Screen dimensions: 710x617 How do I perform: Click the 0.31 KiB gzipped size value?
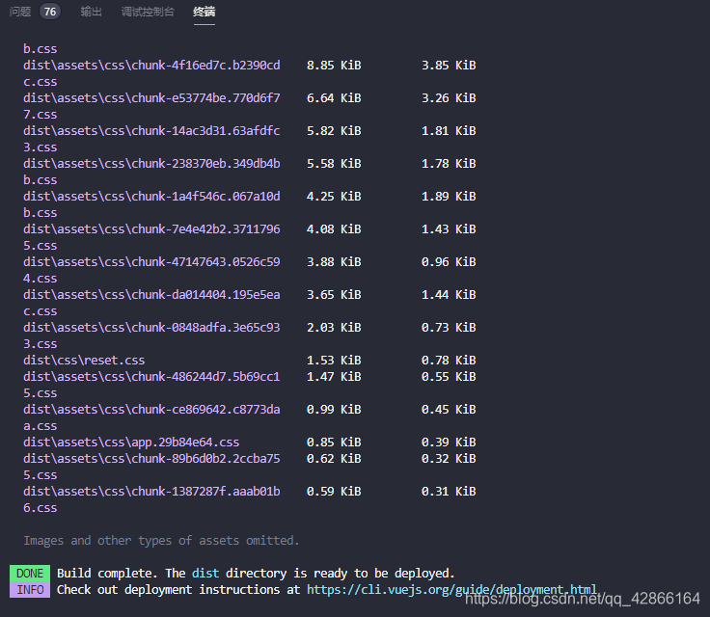449,492
